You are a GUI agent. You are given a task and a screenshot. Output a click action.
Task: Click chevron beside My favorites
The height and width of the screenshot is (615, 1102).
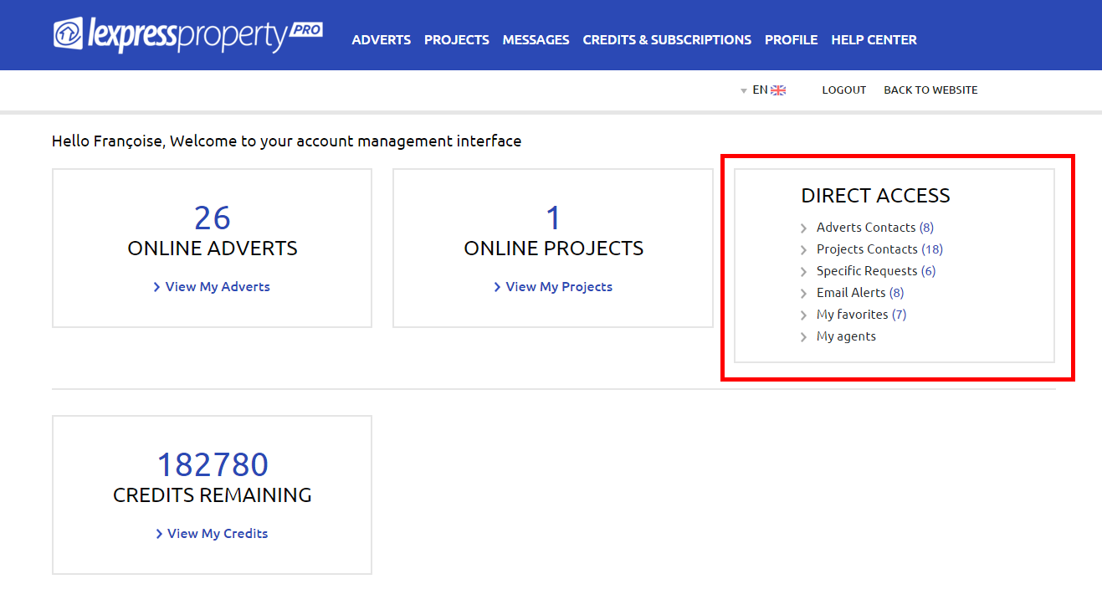[x=803, y=315]
